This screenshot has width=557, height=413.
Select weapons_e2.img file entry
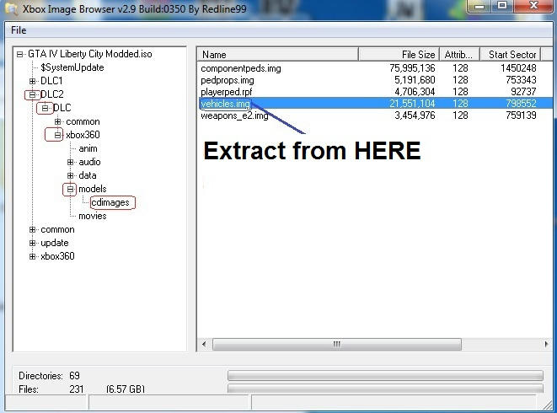233,115
